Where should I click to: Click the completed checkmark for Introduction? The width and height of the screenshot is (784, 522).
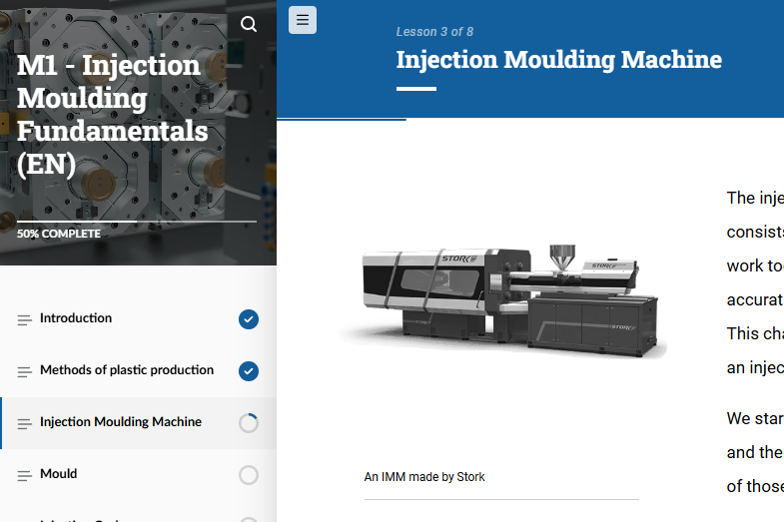pos(249,319)
